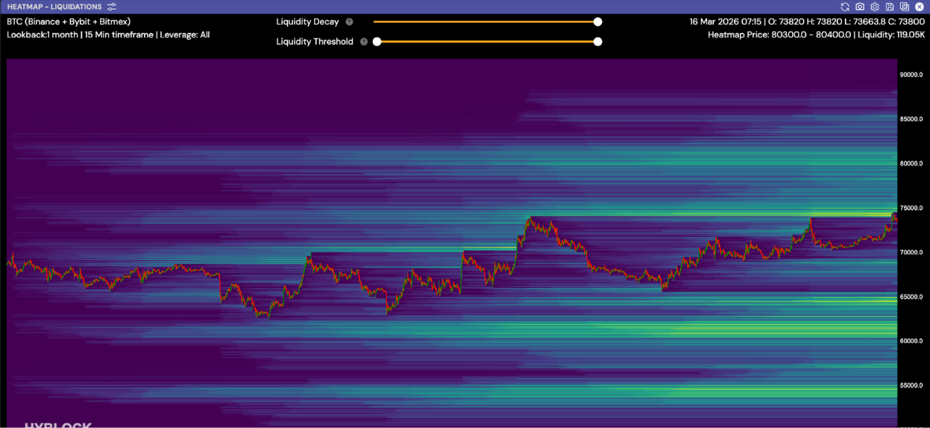Viewport: 930px width, 428px height.
Task: Duplicate the heatmap panel with overlapping-squares icon
Action: tap(905, 7)
